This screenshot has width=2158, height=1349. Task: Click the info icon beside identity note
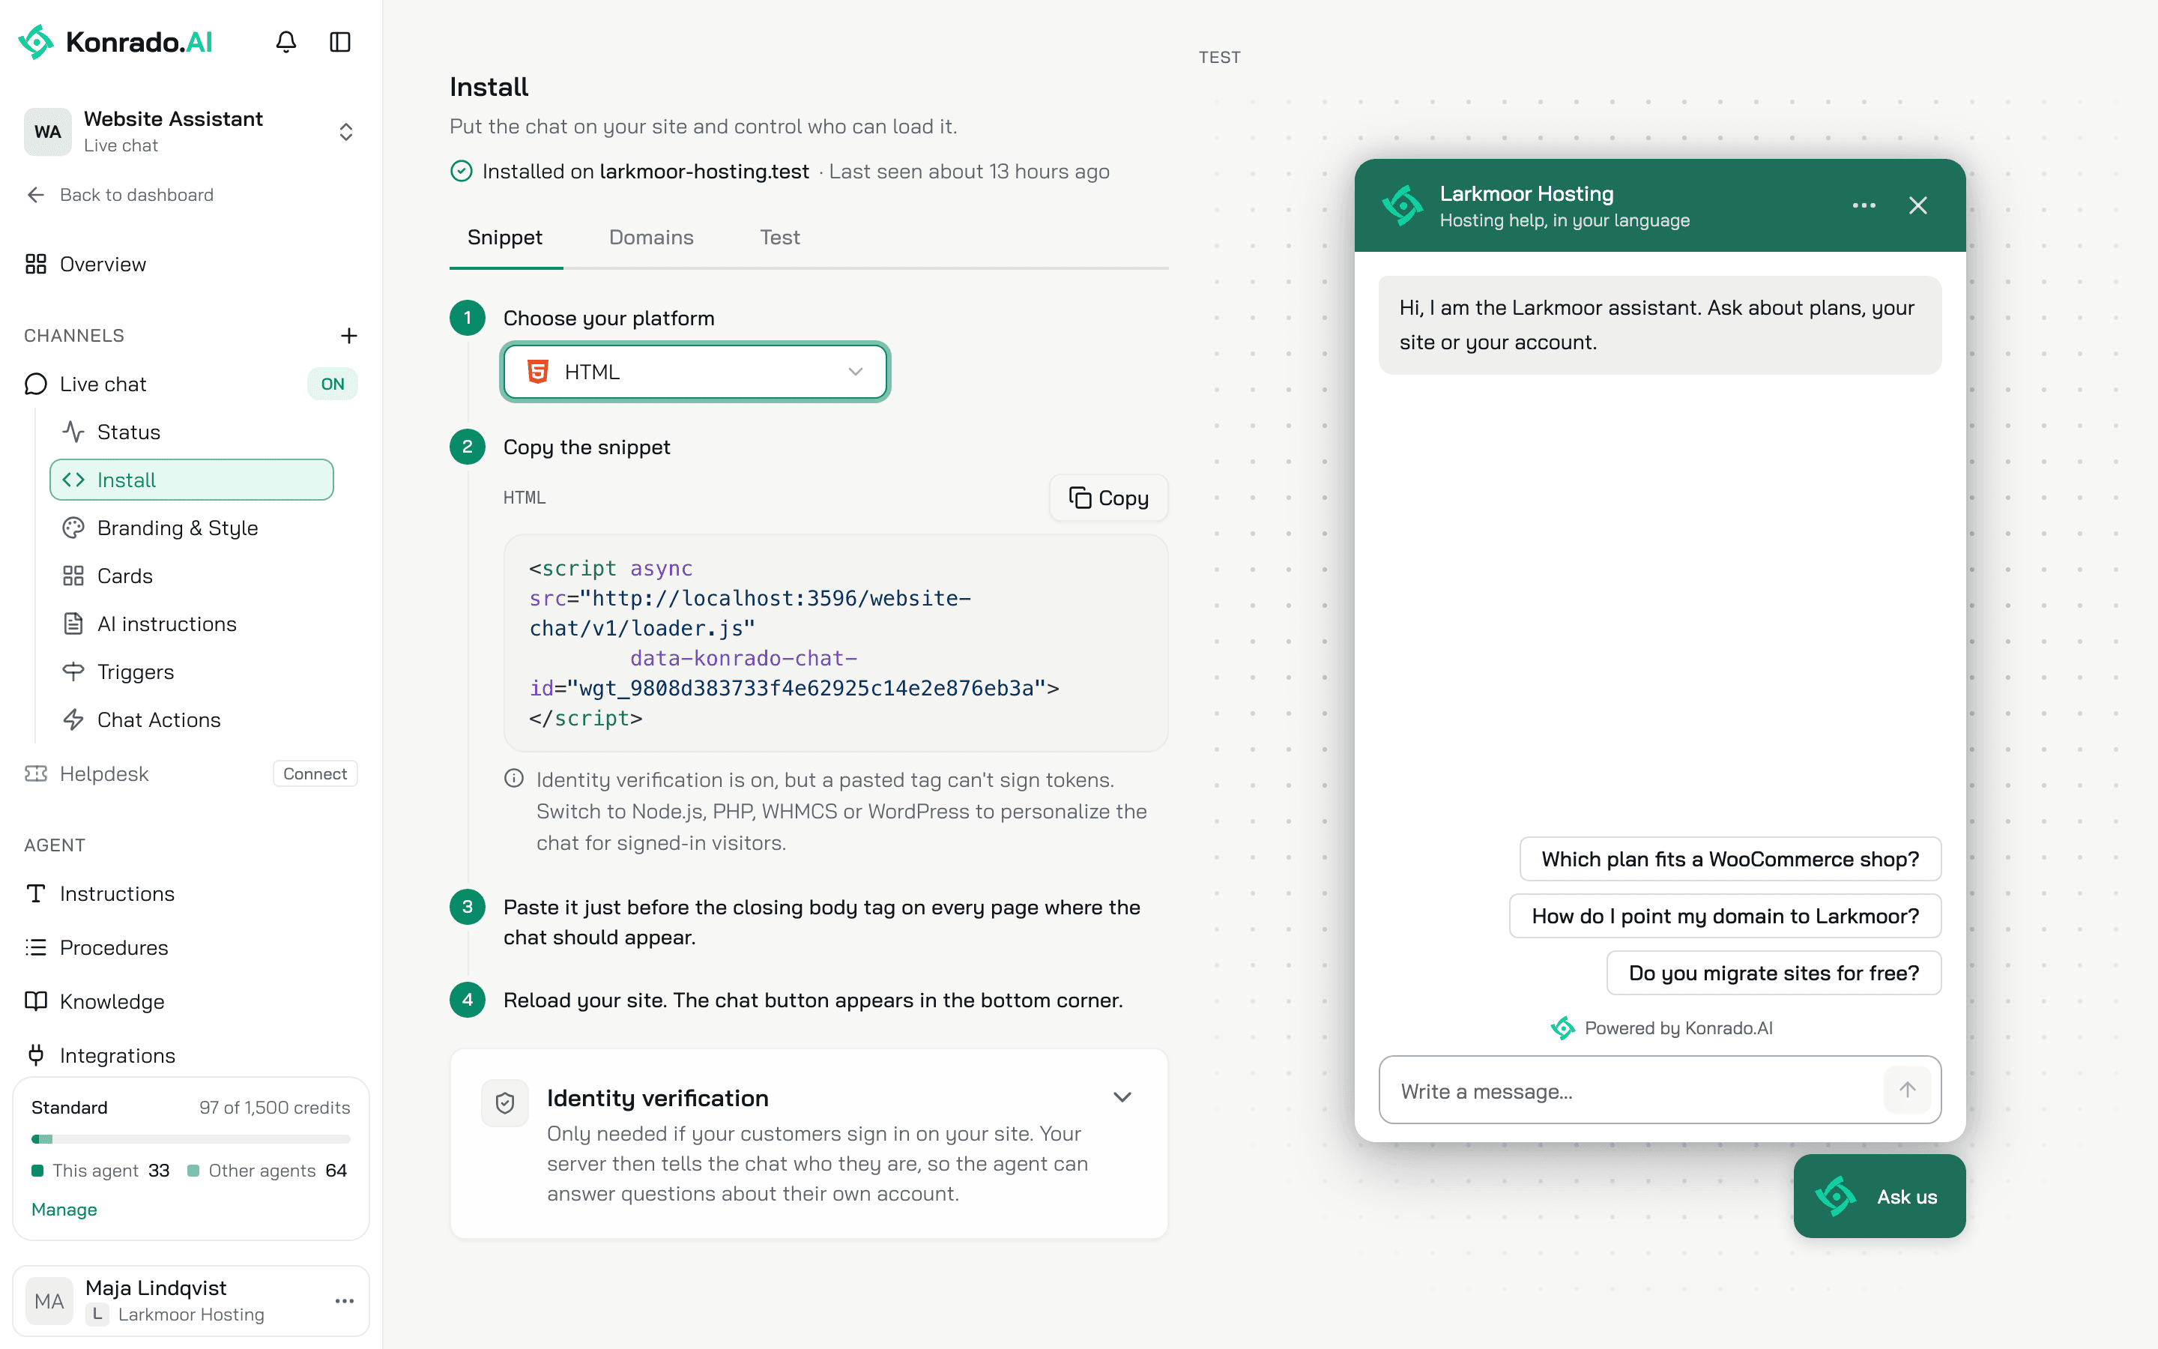[x=513, y=779]
